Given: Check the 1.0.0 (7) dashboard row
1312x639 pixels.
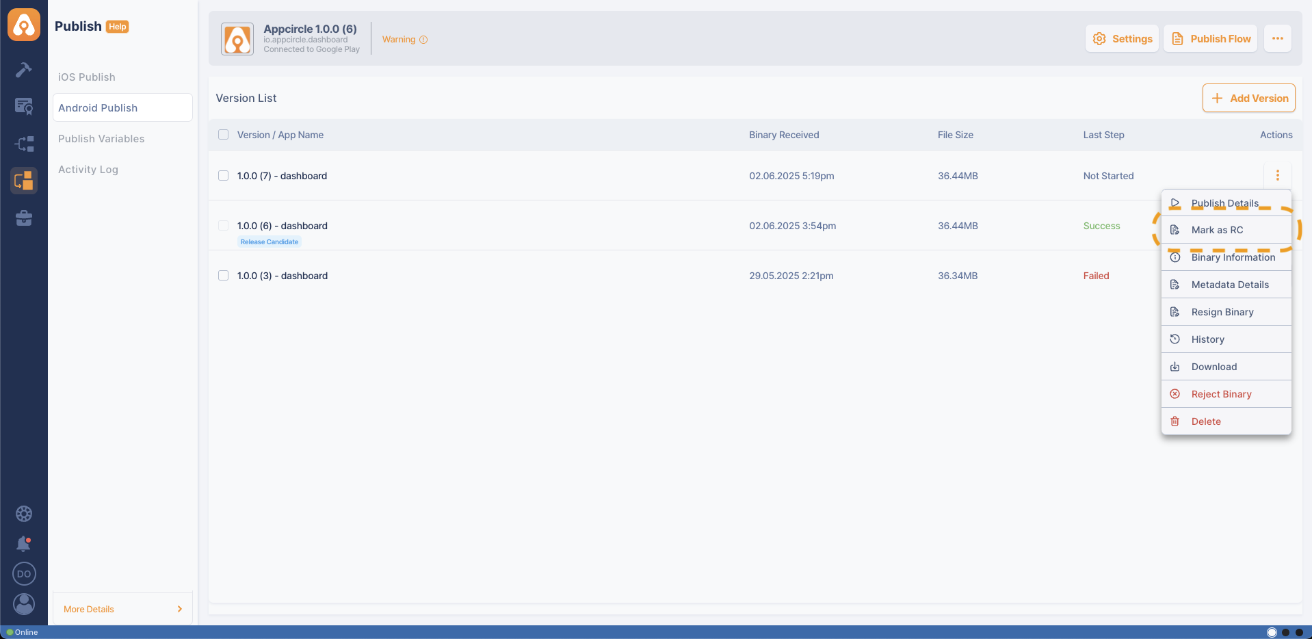Looking at the screenshot, I should point(223,176).
